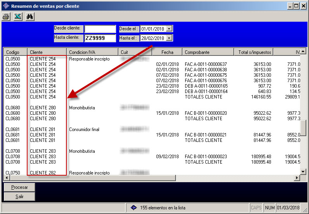Screen dimensions: 309x214
Task: Click the Total s/impuestos column header
Action: pos(253,52)
